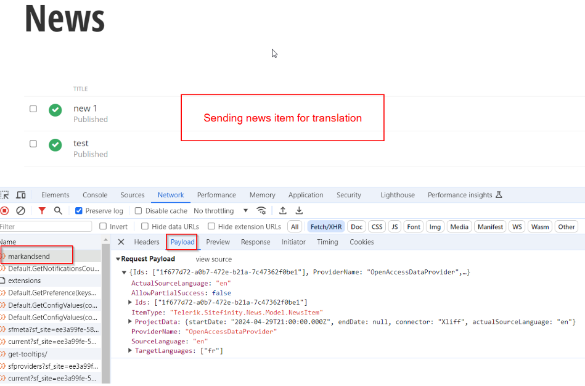Click the green published icon for new 1
The height and width of the screenshot is (386, 585).
click(x=55, y=110)
